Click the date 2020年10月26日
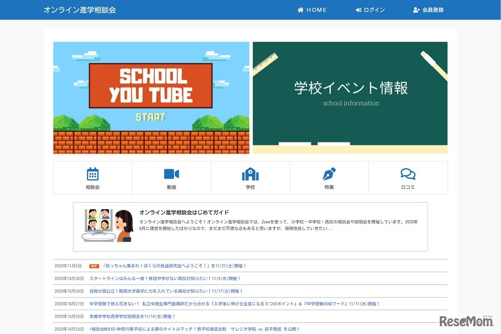The height and width of the screenshot is (334, 501). click(x=69, y=316)
